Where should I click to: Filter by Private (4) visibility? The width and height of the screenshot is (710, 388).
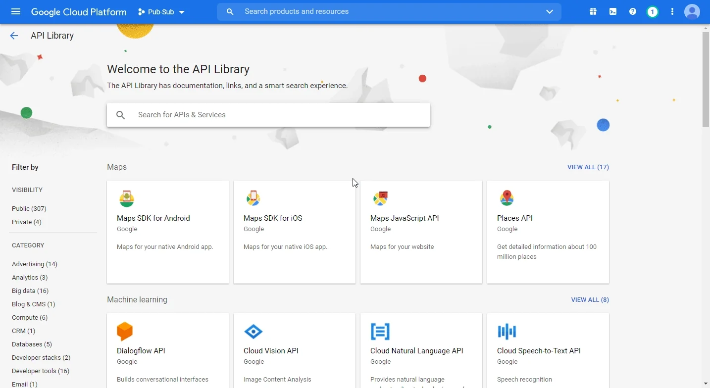click(x=27, y=222)
